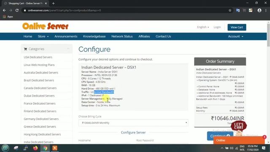270x152 pixels.
Task: Click the Login link
Action: click(217, 27)
